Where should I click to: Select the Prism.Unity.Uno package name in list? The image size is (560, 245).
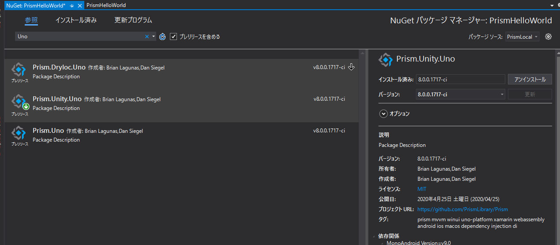pyautogui.click(x=57, y=99)
